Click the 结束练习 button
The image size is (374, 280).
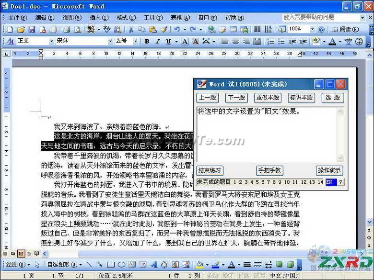(x=210, y=170)
